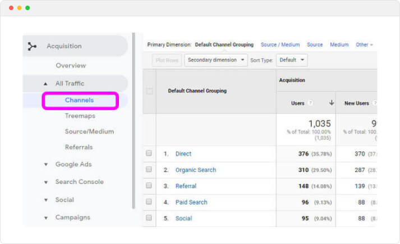Open the Acquisition section

(64, 46)
